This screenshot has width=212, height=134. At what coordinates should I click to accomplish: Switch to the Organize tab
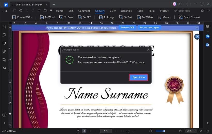(126, 11)
